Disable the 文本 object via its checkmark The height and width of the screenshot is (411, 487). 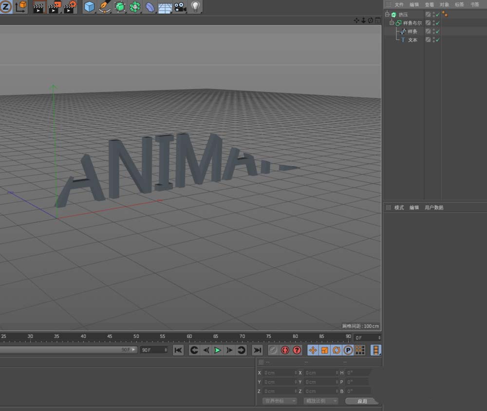(x=437, y=40)
